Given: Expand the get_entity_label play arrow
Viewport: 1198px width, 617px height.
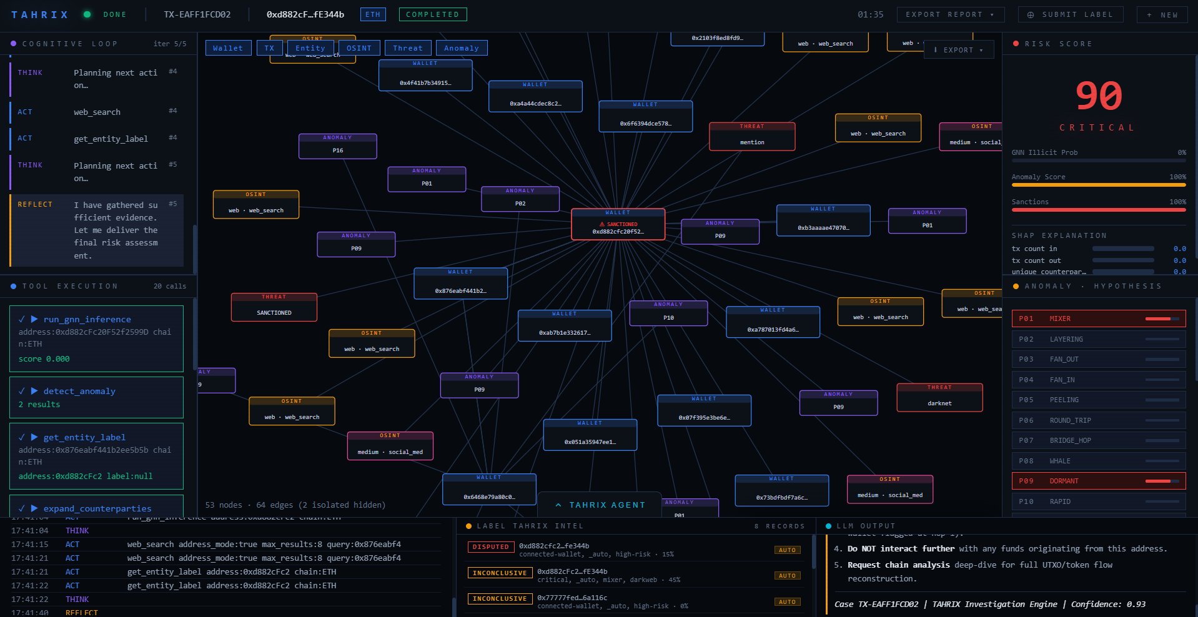Looking at the screenshot, I should (x=34, y=437).
